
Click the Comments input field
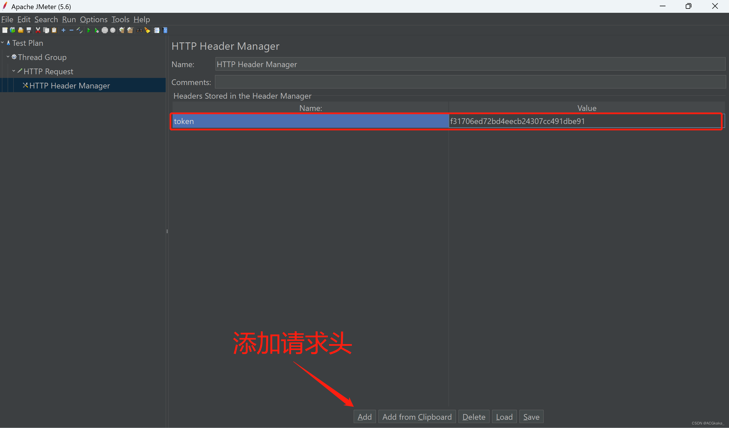click(470, 82)
